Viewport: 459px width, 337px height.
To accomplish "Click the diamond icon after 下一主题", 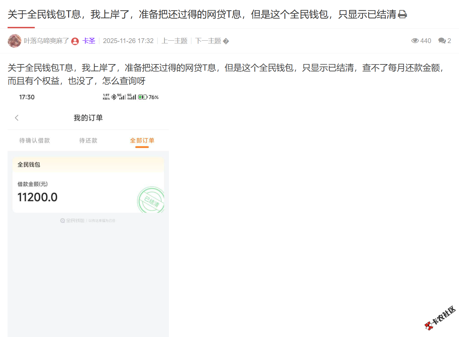I will pyautogui.click(x=226, y=41).
